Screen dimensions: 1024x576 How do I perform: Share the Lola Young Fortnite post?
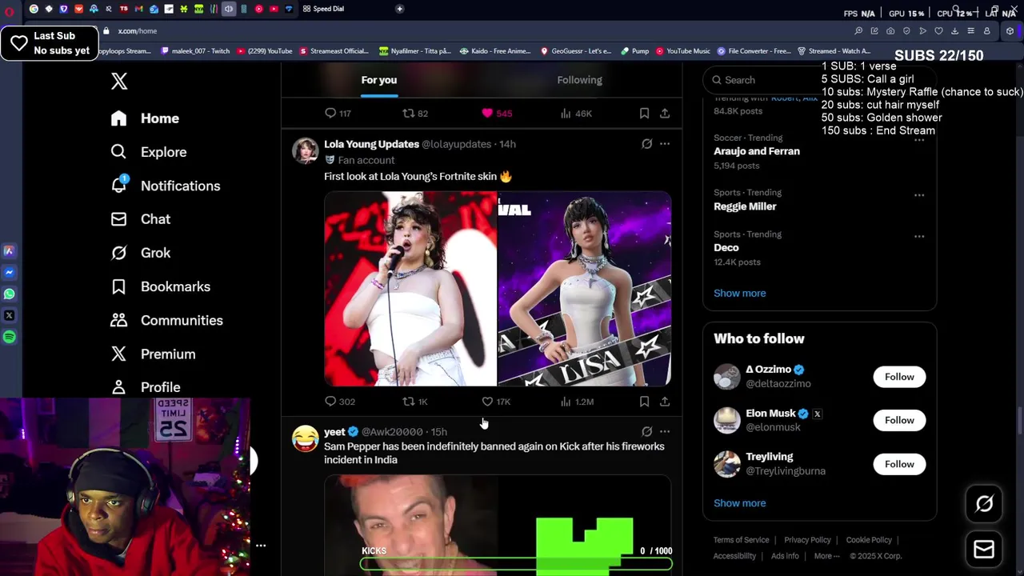[665, 402]
